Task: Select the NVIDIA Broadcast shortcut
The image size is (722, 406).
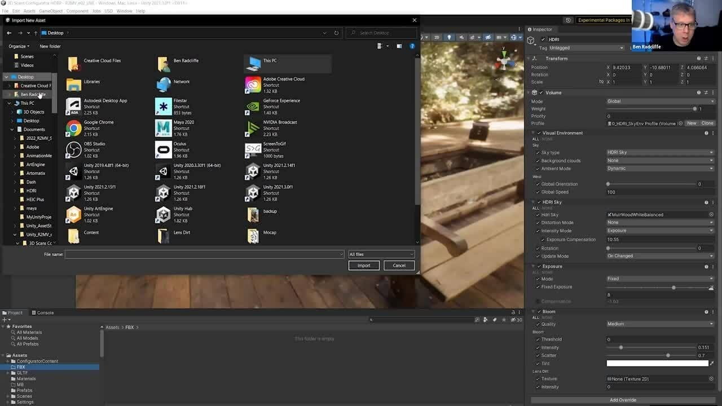Action: tap(271, 128)
